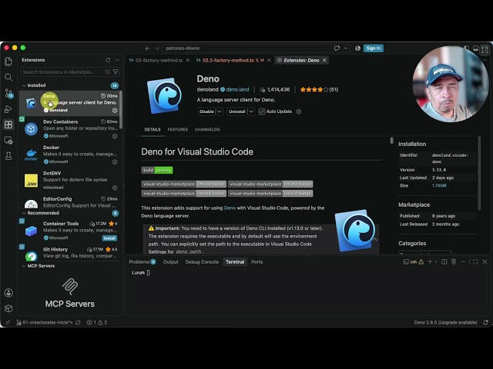This screenshot has width=493, height=369.
Task: Open chat icon in title bar
Action: [337, 48]
